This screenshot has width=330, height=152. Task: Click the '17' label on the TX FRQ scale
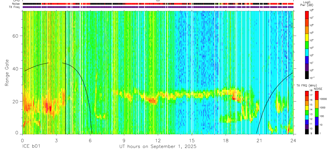tap(311, 95)
